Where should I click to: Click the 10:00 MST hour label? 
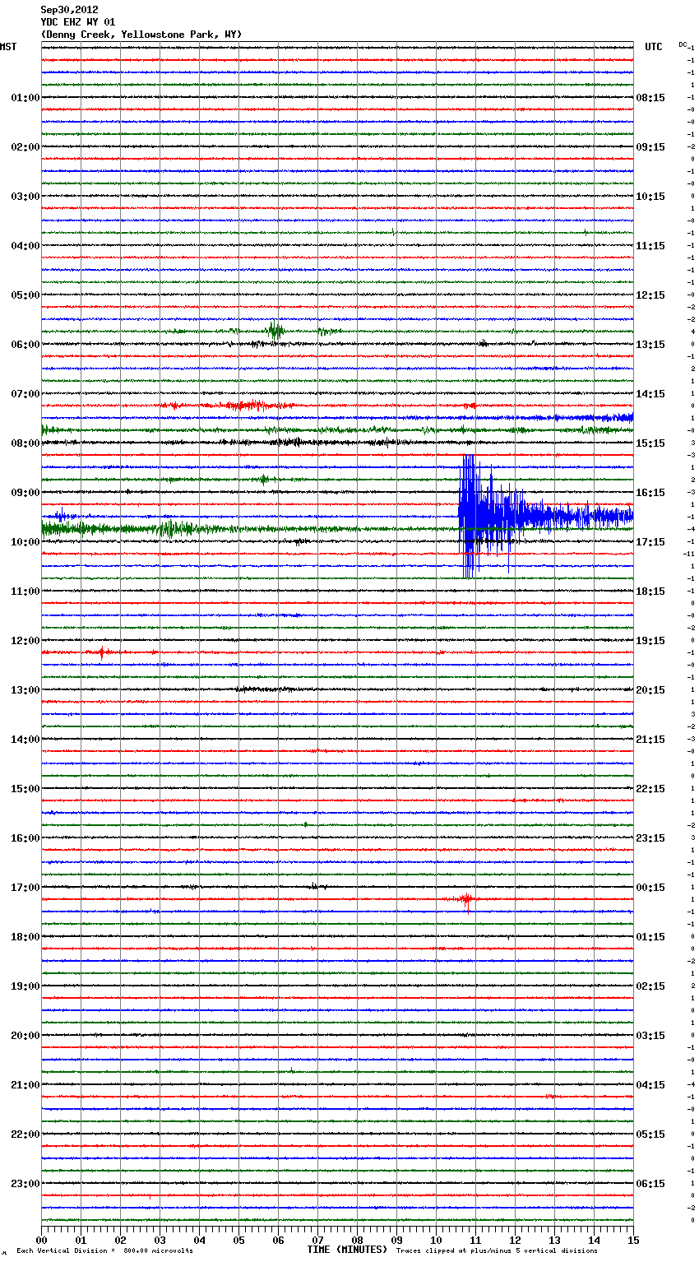pos(25,542)
